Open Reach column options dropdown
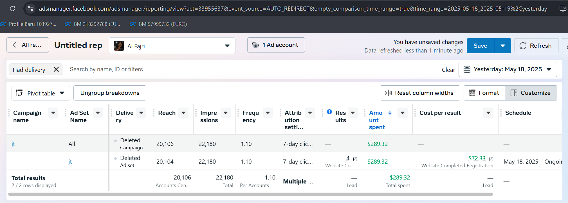Image resolution: width=568 pixels, height=203 pixels. click(183, 113)
